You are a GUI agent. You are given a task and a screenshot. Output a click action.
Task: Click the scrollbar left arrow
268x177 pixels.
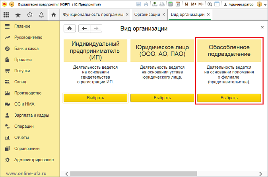tap(67, 174)
